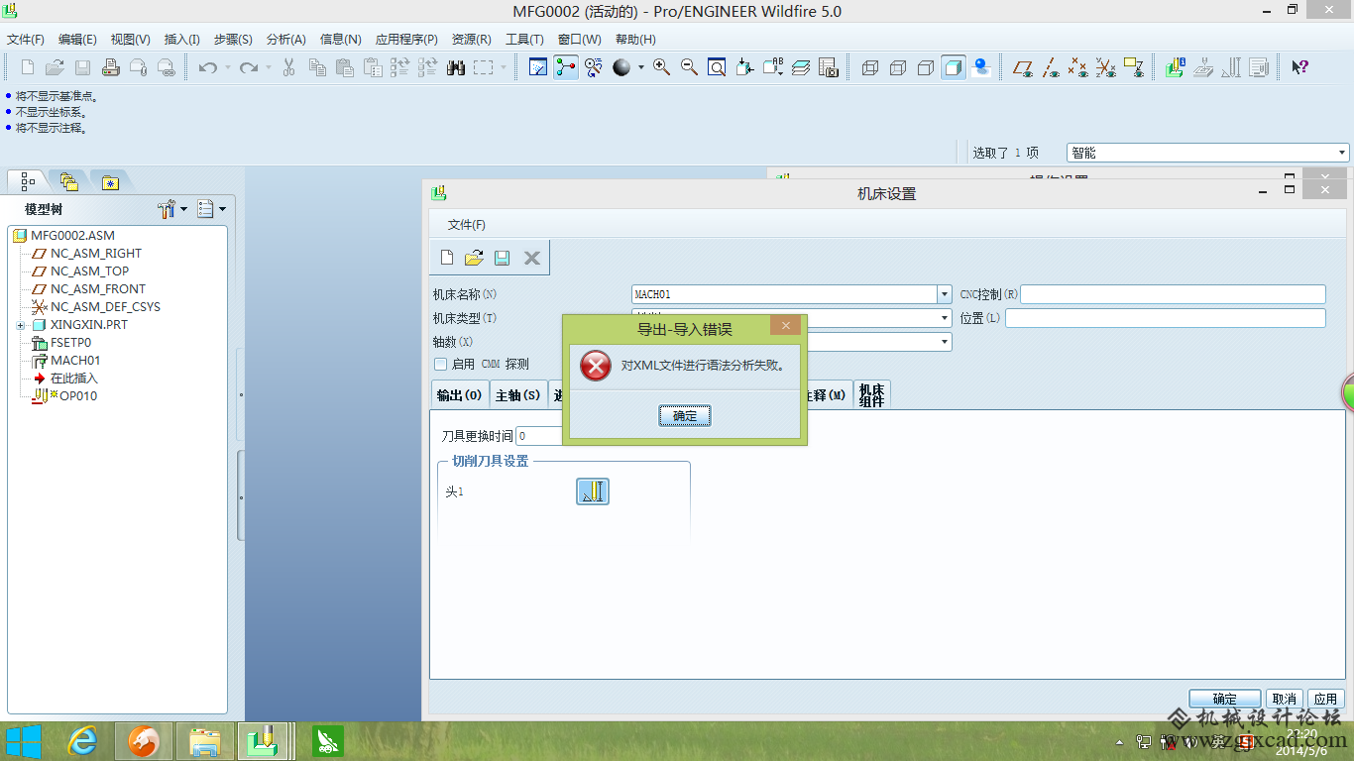Click Save disk icon in machine tool dialog

(x=502, y=258)
